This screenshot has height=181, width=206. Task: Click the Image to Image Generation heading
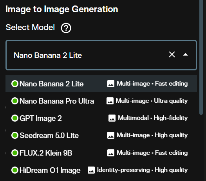pyautogui.click(x=62, y=9)
